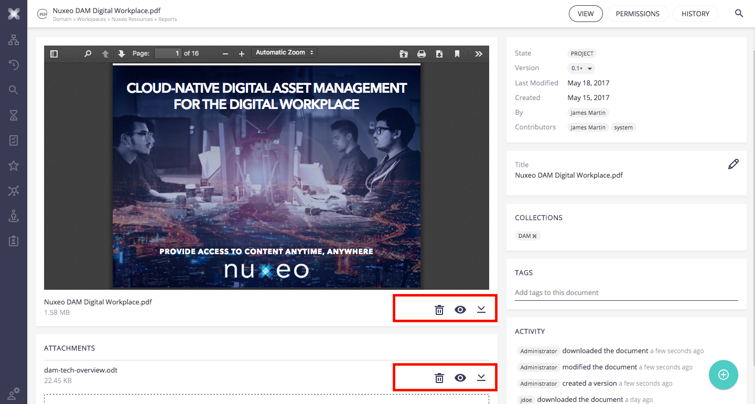Screen dimensions: 755x404
Task: Click the page number input field
Action: (168, 53)
